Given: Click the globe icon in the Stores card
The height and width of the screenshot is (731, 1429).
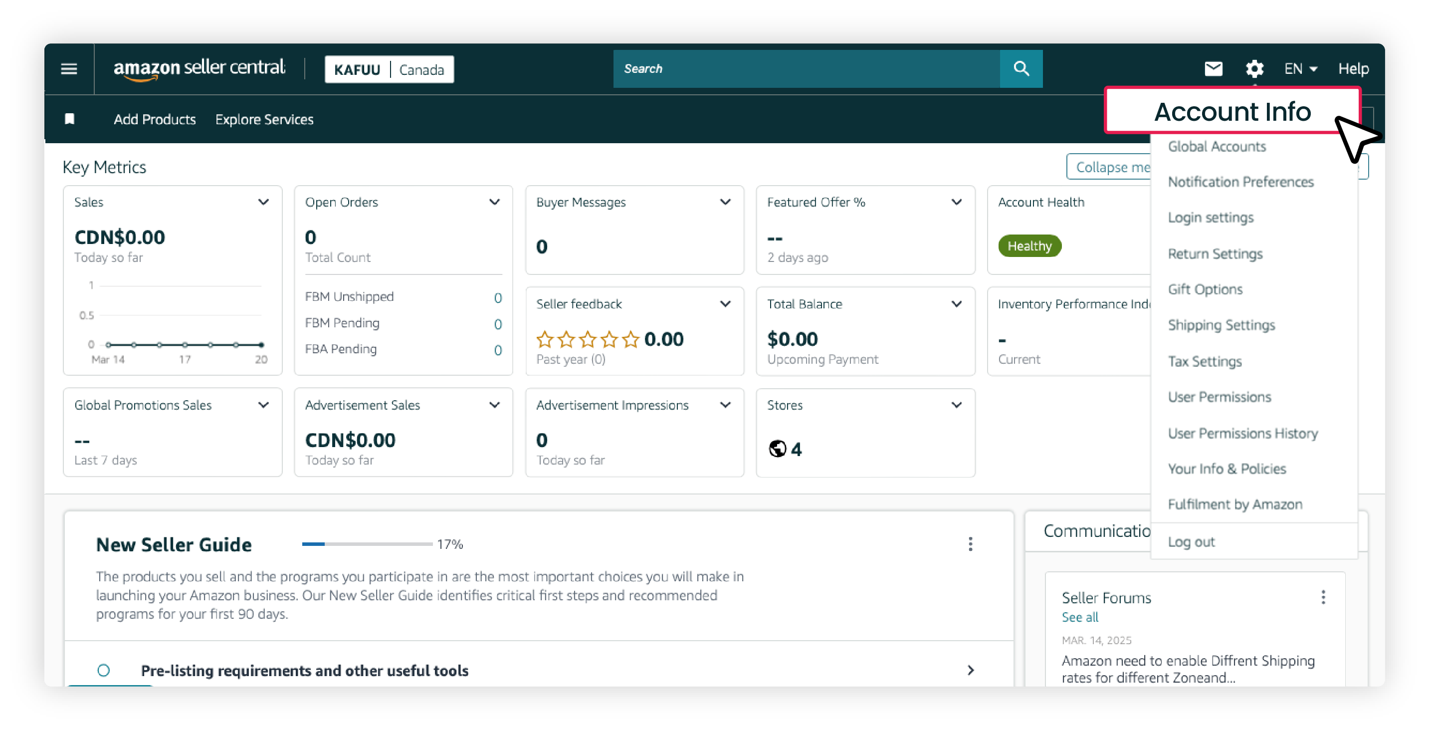Looking at the screenshot, I should click(x=777, y=448).
